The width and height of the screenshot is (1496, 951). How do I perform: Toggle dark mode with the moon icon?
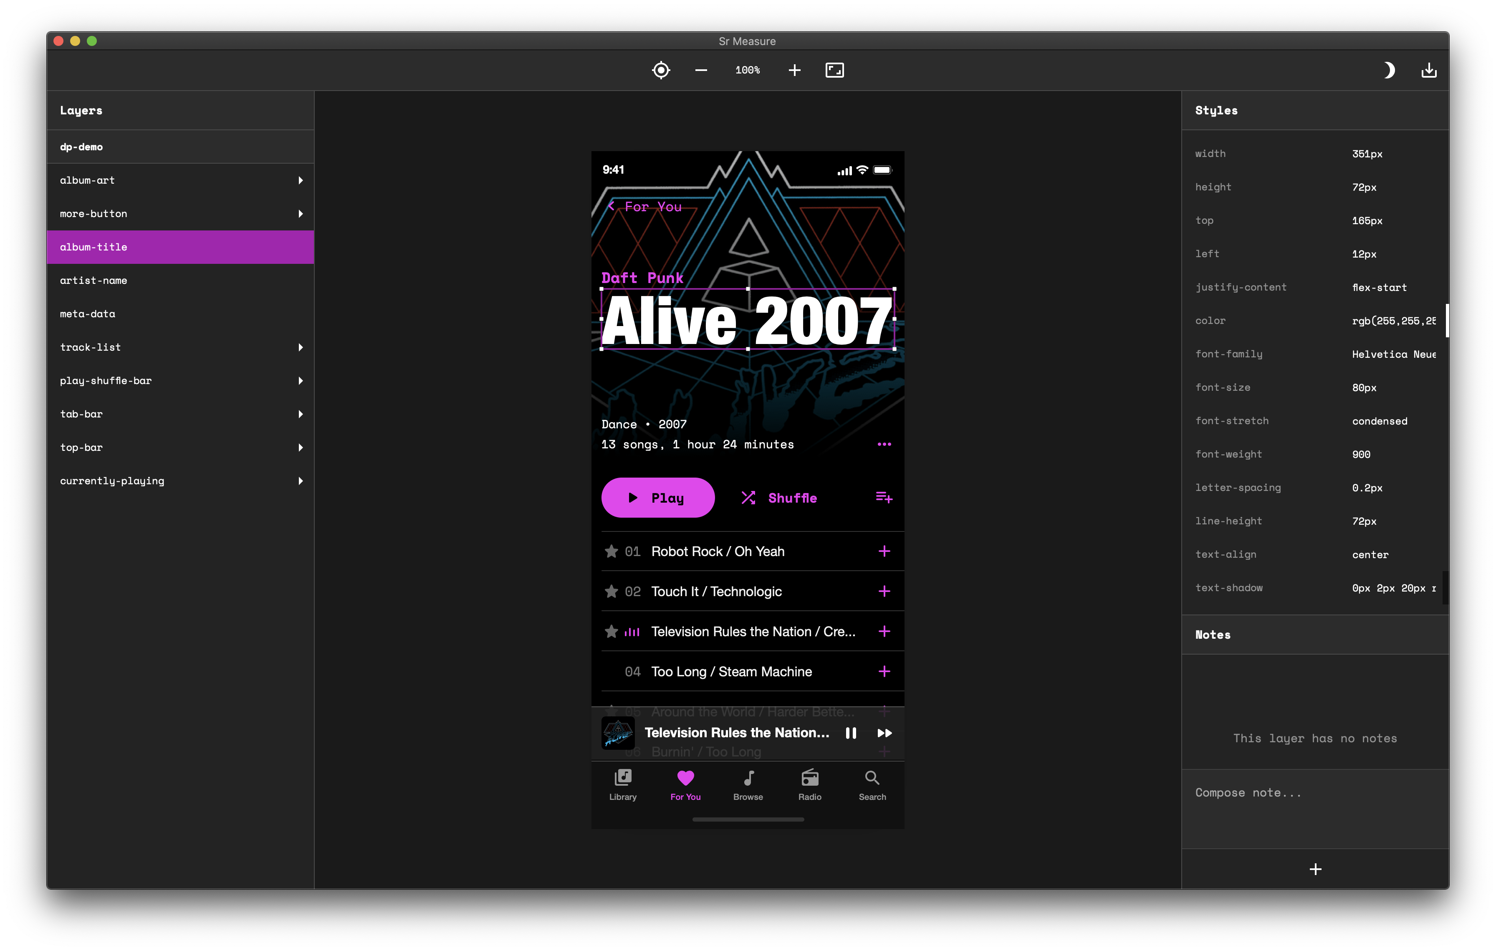click(1389, 70)
